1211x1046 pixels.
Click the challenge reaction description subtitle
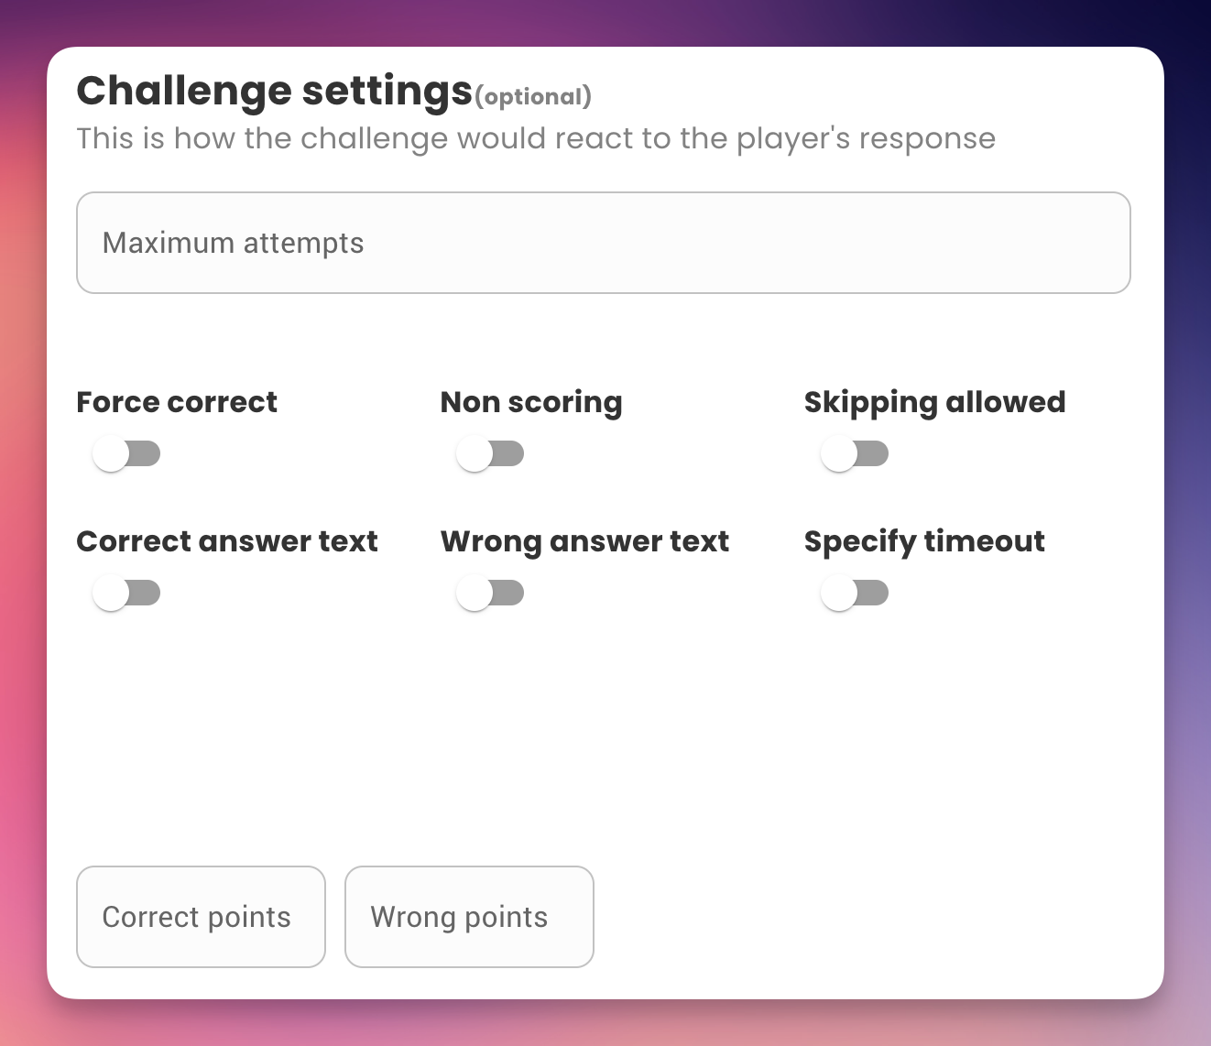[536, 138]
